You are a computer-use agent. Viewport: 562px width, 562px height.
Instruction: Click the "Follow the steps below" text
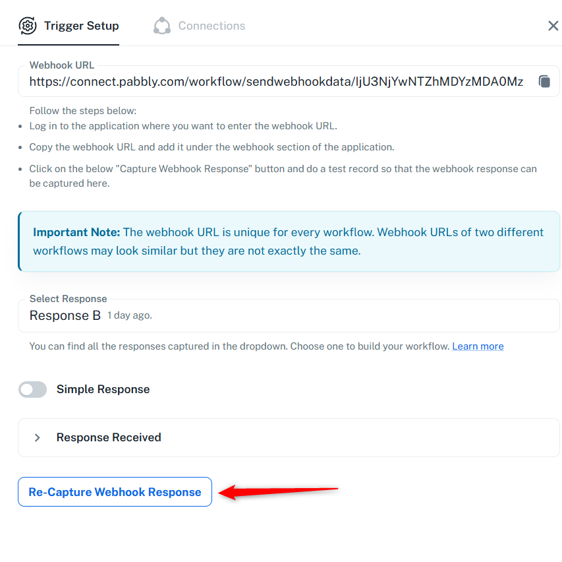click(83, 111)
